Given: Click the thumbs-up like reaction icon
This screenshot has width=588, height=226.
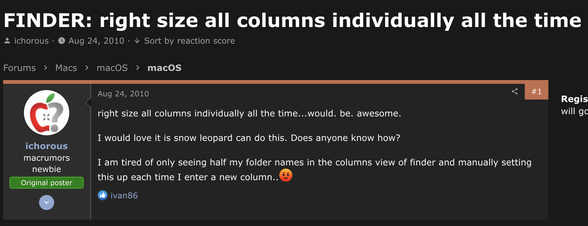Looking at the screenshot, I should click(102, 195).
